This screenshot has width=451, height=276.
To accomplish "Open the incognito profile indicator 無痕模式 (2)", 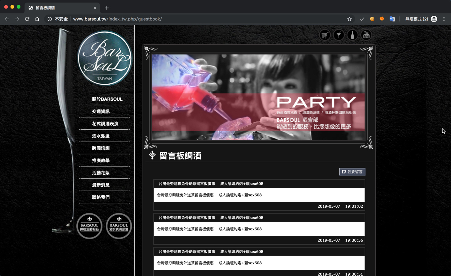I will coord(421,19).
